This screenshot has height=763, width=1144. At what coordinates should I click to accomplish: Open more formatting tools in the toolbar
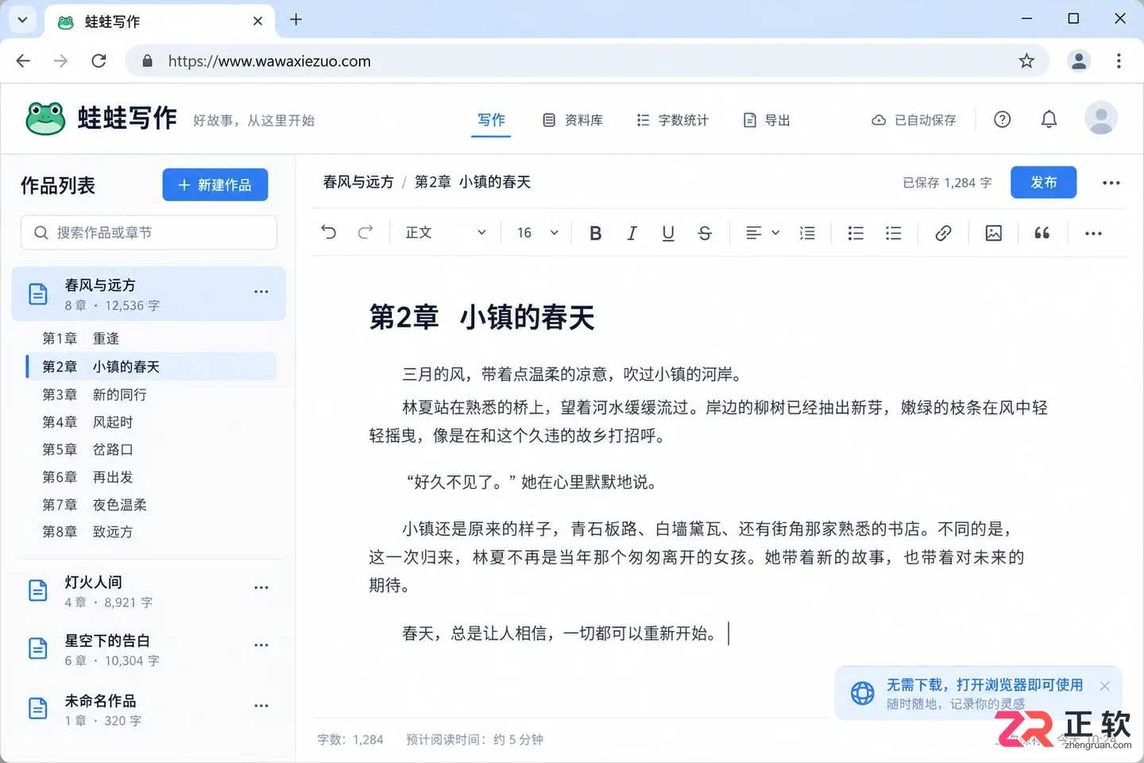(x=1093, y=233)
